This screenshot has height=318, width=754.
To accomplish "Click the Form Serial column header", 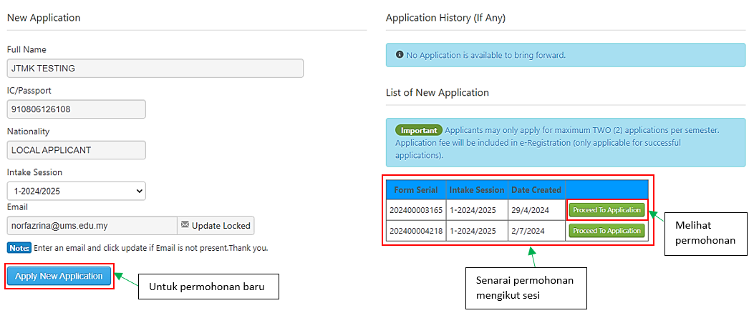I will [415, 190].
